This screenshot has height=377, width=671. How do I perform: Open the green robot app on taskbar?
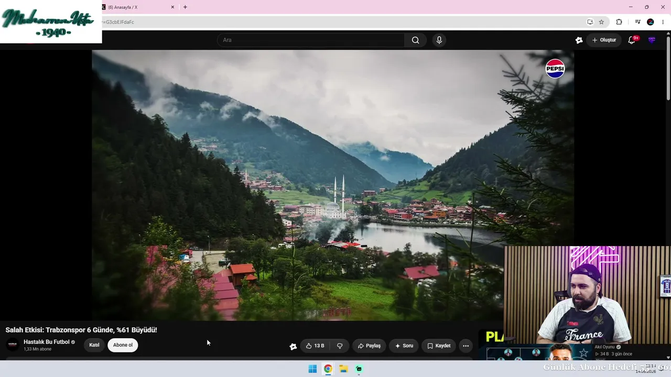coord(359,369)
